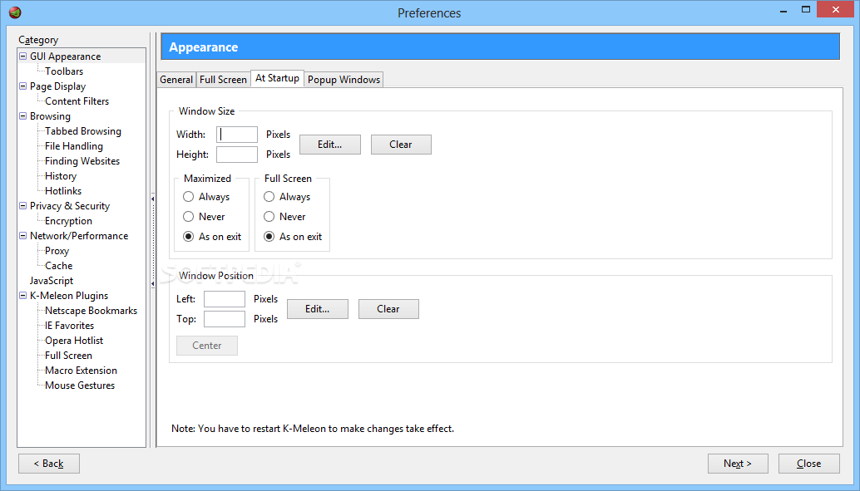Click Edit button for Window Size

(330, 145)
